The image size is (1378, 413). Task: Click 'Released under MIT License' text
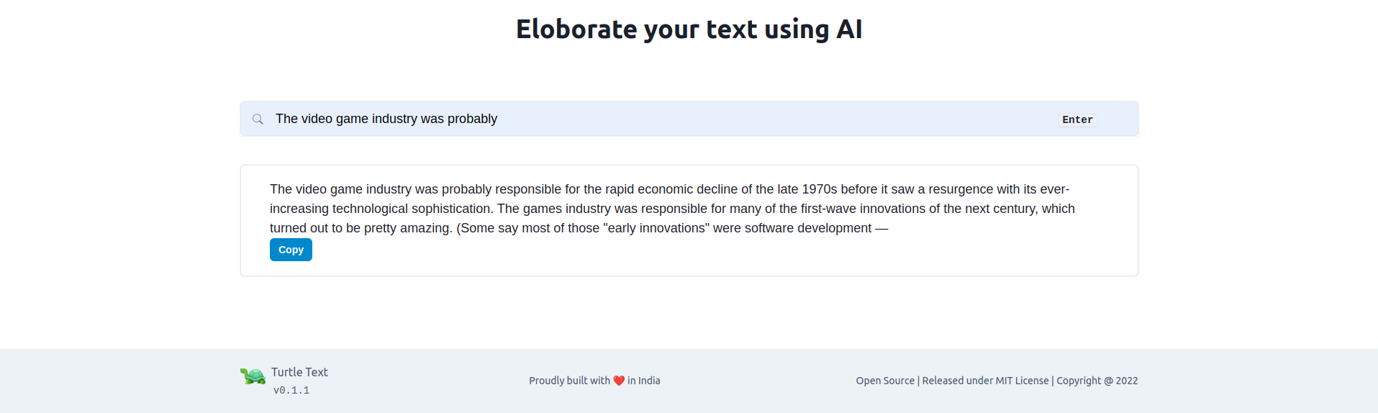click(985, 381)
